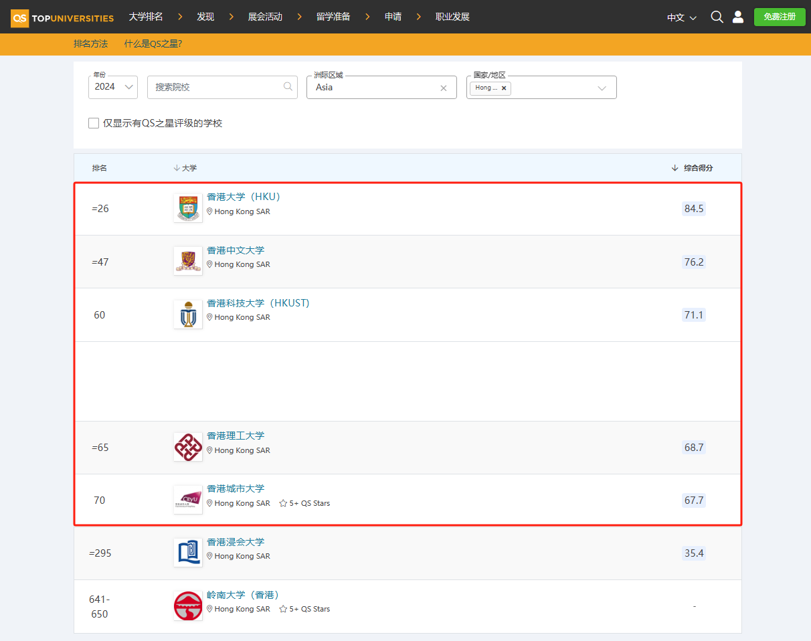The width and height of the screenshot is (811, 641).
Task: Click the 84.5 score for HKU
Action: tap(694, 208)
